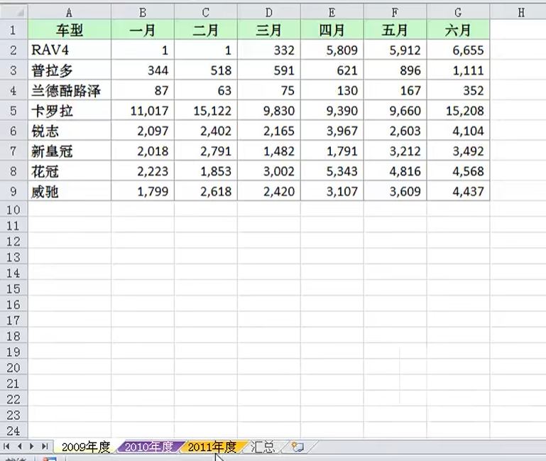Click the cell containing 15,122
The image size is (546, 461).
(x=206, y=111)
